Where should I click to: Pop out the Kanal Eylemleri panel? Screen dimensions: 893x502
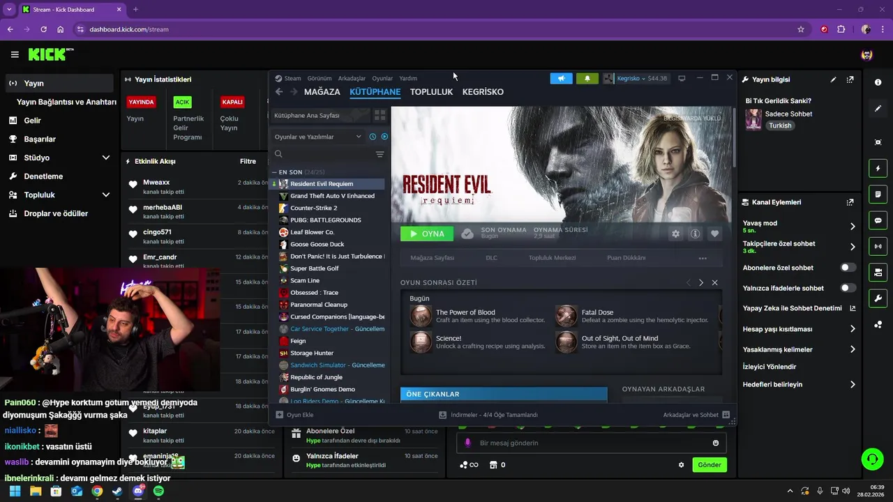(x=850, y=202)
